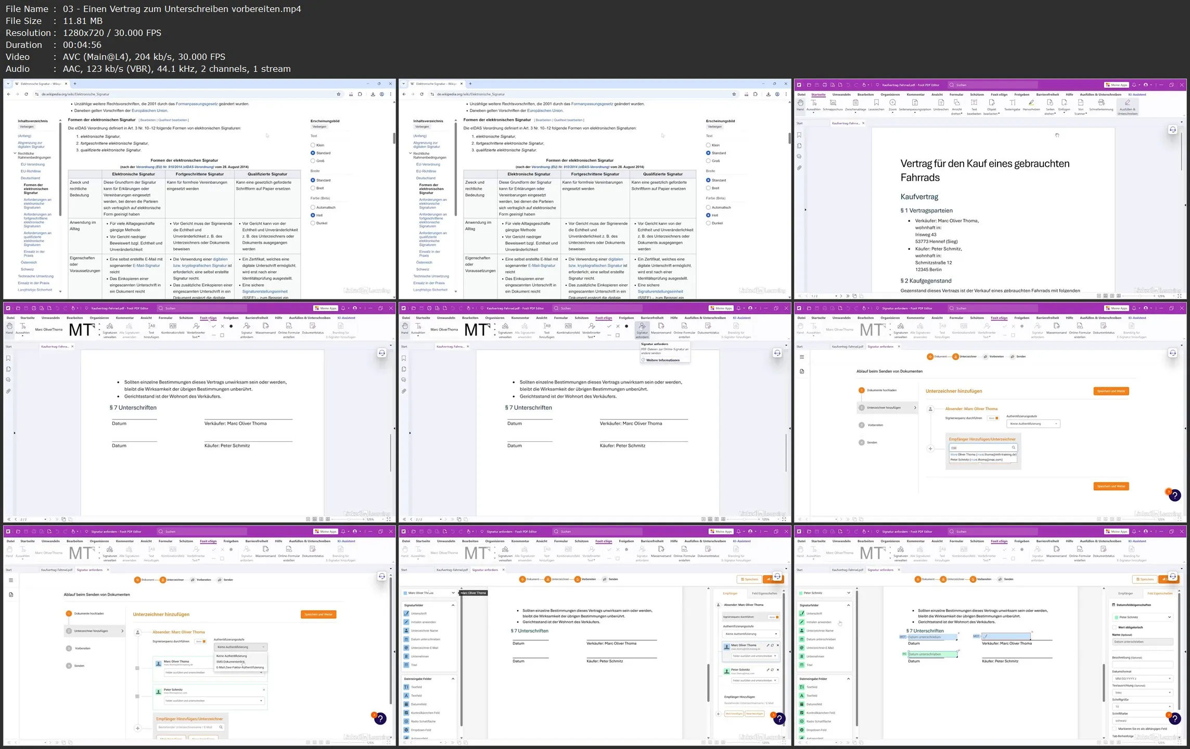The width and height of the screenshot is (1190, 749).
Task: Collapse Signaturfelder below the Peter Schmitz selector
Action: click(848, 605)
